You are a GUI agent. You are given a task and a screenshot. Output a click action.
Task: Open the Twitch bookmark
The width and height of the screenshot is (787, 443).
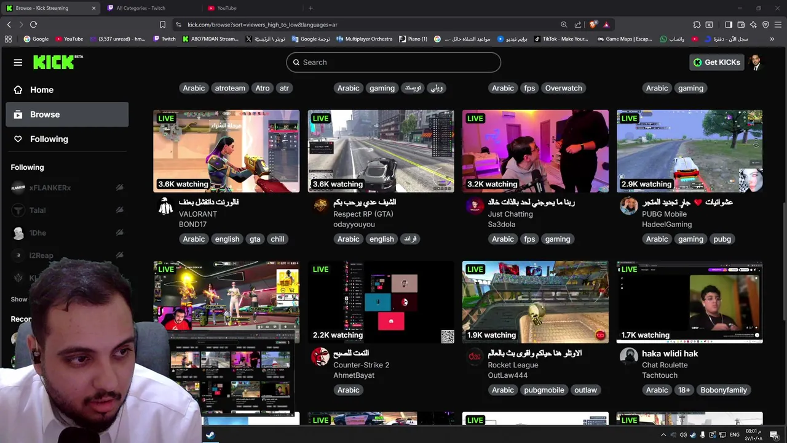click(164, 39)
